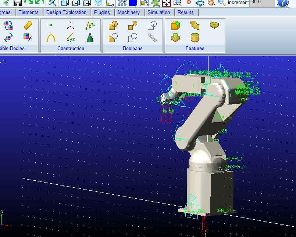Select the orange curved-corner block feature icon
Image resolution: width=296 pixels, height=237 pixels.
click(195, 25)
